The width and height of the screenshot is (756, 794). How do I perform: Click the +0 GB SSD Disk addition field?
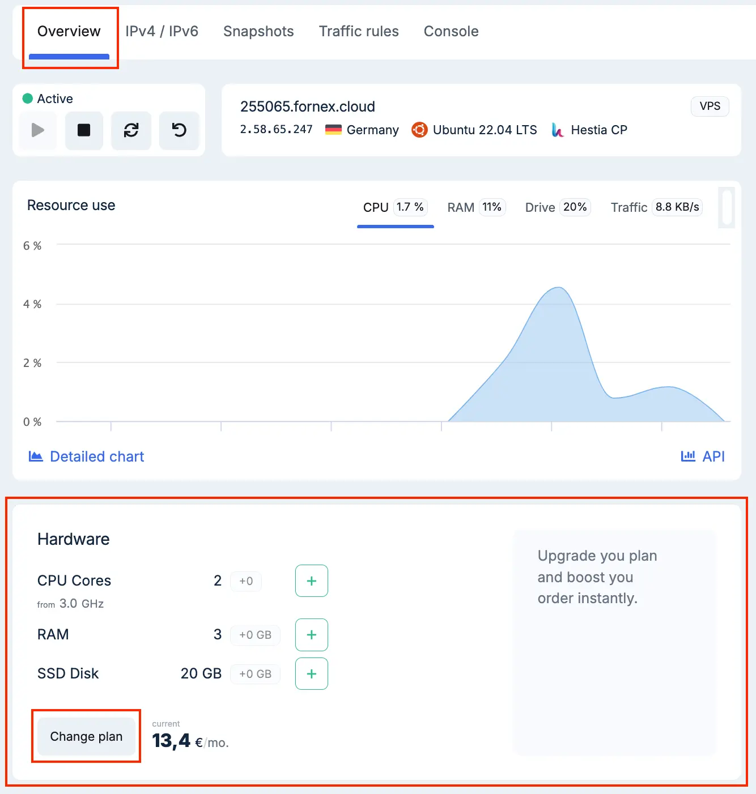click(x=255, y=674)
